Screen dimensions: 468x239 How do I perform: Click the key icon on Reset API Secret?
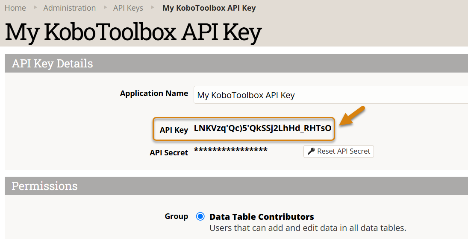pyautogui.click(x=311, y=151)
